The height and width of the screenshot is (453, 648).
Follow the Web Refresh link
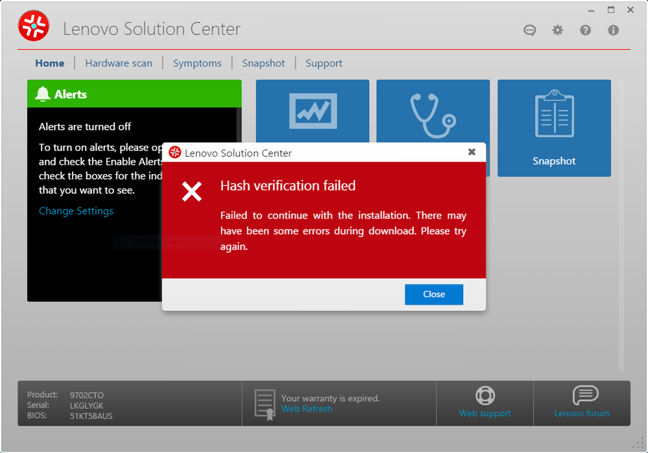pyautogui.click(x=307, y=409)
